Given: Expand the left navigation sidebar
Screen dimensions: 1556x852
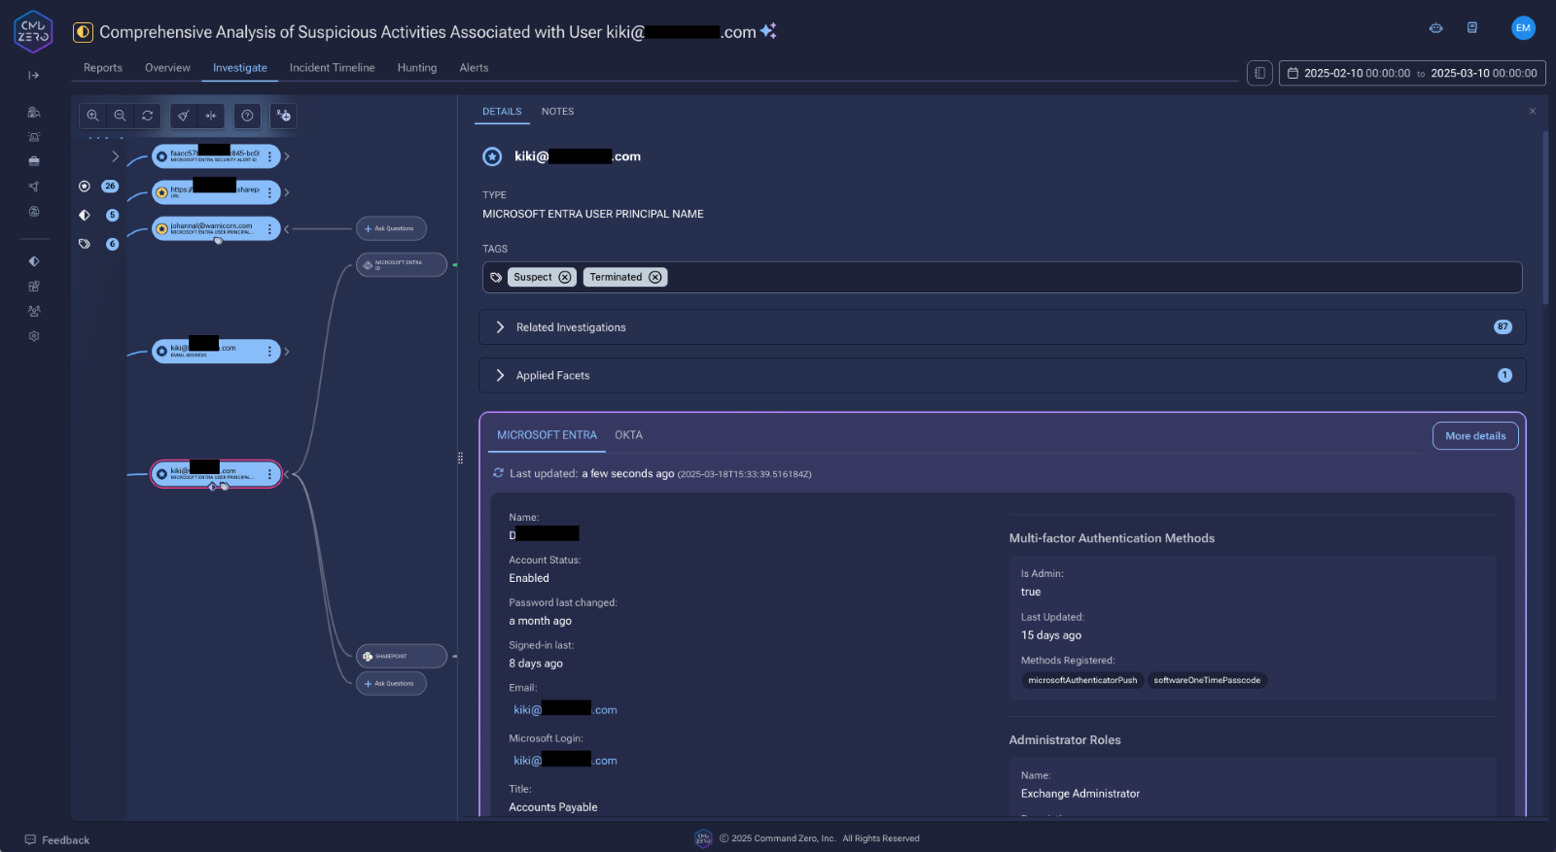Looking at the screenshot, I should pos(33,75).
